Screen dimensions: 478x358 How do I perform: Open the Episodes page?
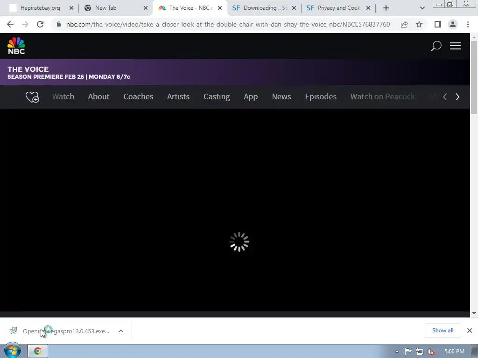coord(321,96)
